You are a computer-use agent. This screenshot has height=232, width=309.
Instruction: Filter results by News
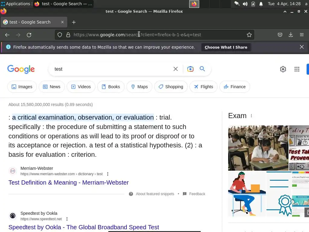(x=52, y=87)
